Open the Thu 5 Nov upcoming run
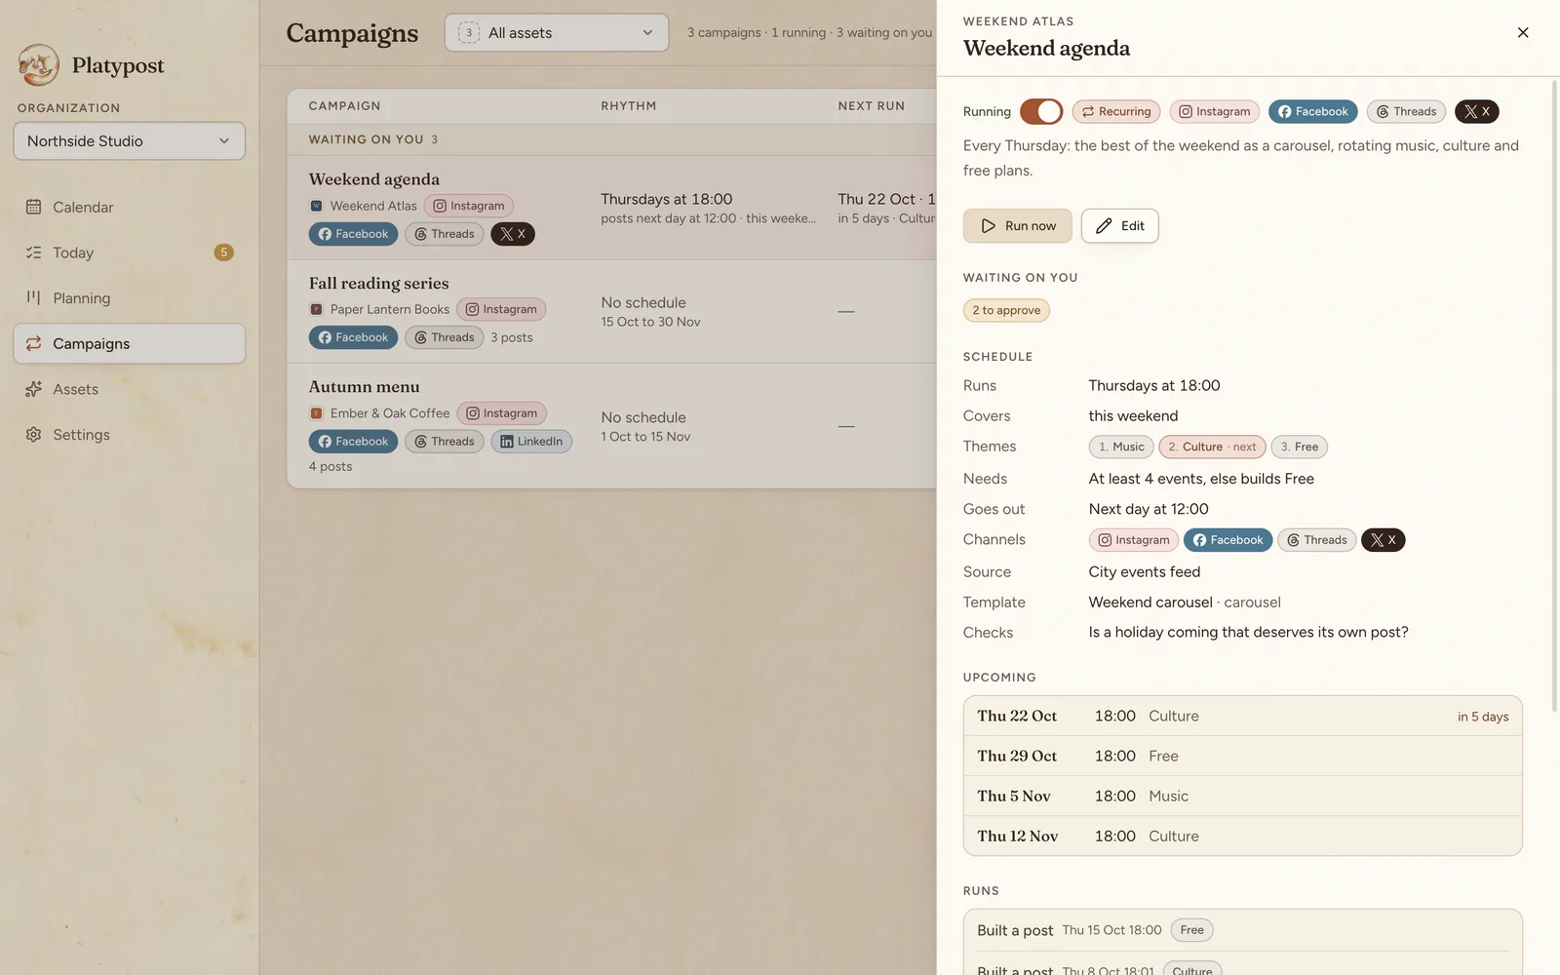This screenshot has height=975, width=1560. pyautogui.click(x=1242, y=796)
